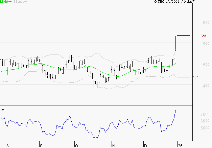212x148 pixels.
Task: Click the BBands legend label
Action: [x=19, y=2]
